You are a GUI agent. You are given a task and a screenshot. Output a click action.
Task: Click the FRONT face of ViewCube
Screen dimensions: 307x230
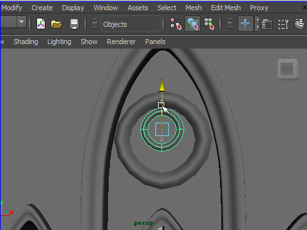287,68
